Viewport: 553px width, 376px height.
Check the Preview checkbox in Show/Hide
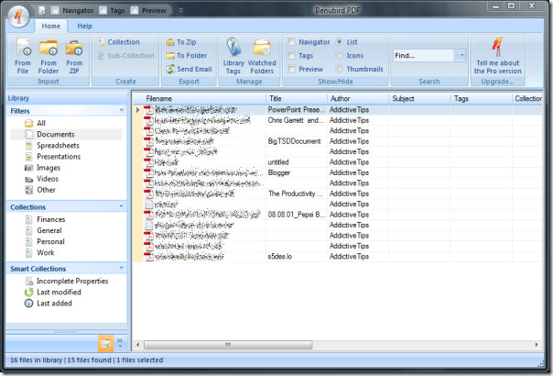click(x=291, y=69)
